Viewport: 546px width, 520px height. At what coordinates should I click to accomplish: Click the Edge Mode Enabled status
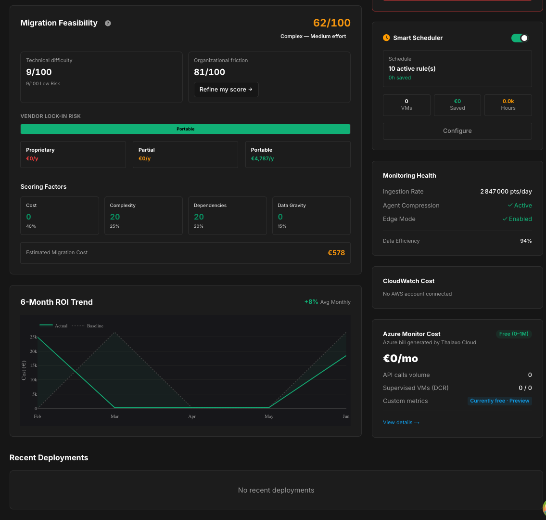(x=517, y=219)
